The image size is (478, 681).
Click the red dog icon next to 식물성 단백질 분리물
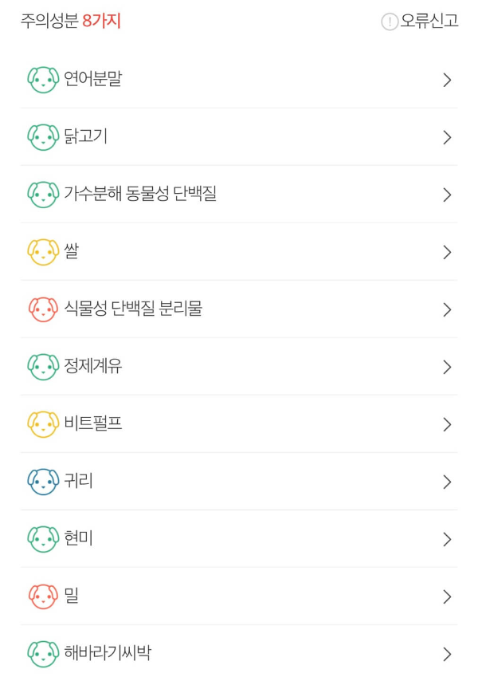pyautogui.click(x=41, y=309)
